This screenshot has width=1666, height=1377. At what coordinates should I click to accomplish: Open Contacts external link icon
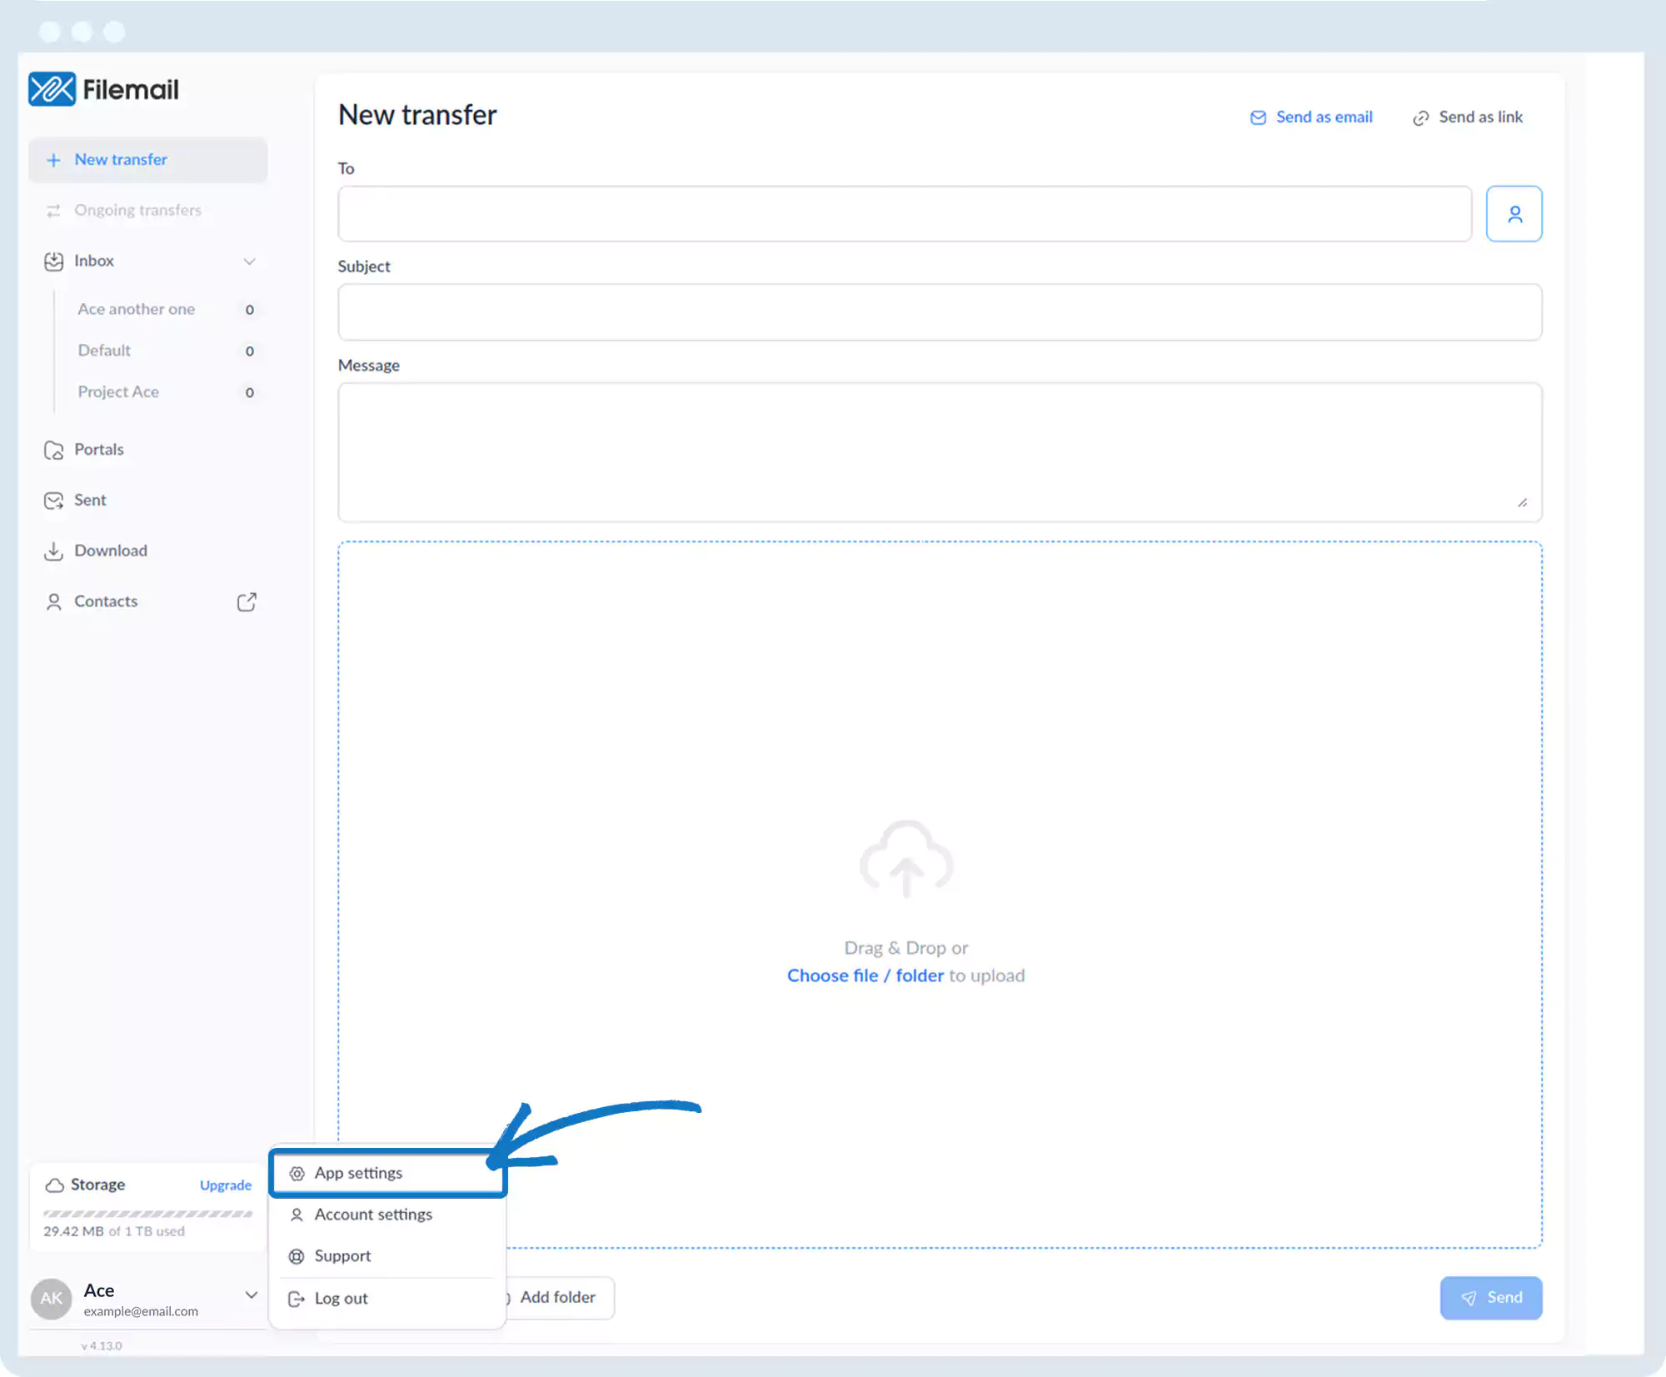click(x=247, y=601)
